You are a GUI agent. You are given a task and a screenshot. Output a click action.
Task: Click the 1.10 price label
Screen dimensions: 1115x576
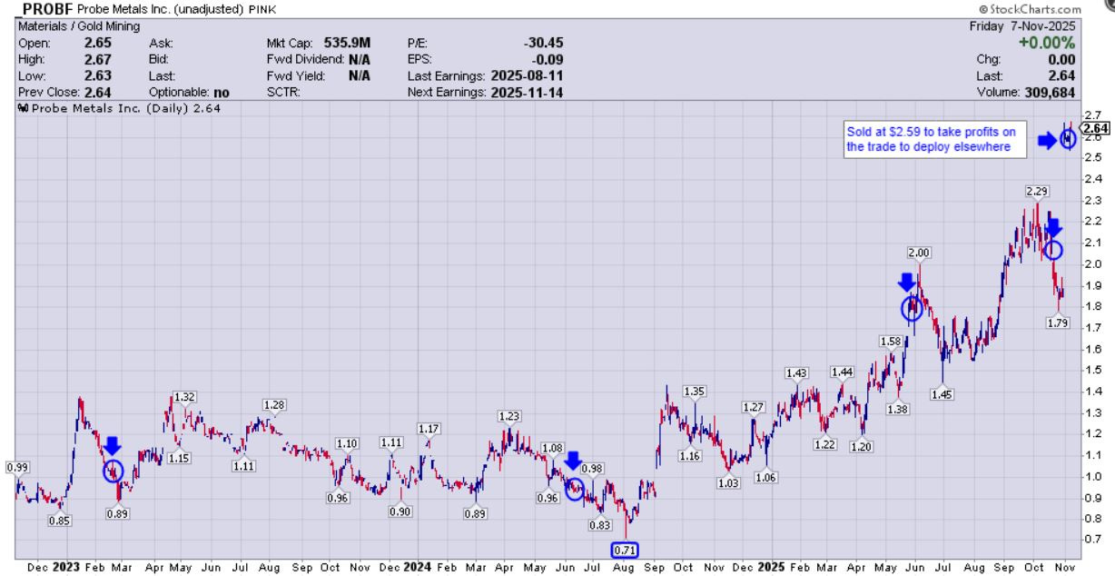coord(347,442)
